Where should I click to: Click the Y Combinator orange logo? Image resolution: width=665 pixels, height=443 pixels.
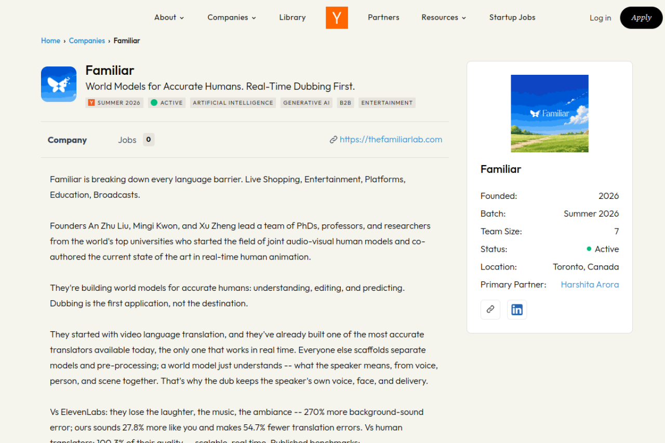(337, 18)
